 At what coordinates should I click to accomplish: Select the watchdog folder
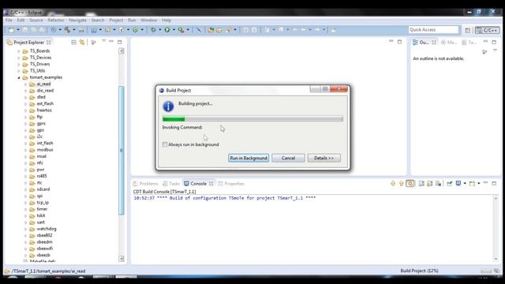point(47,229)
